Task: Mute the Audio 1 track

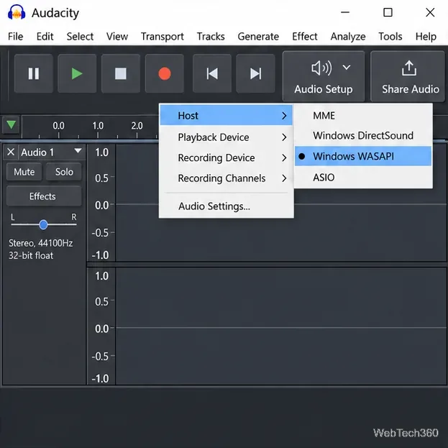Action: pyautogui.click(x=24, y=172)
